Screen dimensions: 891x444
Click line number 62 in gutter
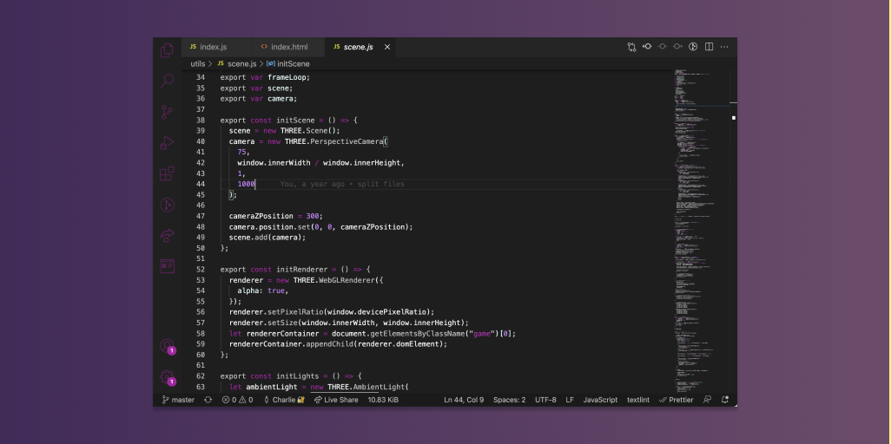coord(200,375)
